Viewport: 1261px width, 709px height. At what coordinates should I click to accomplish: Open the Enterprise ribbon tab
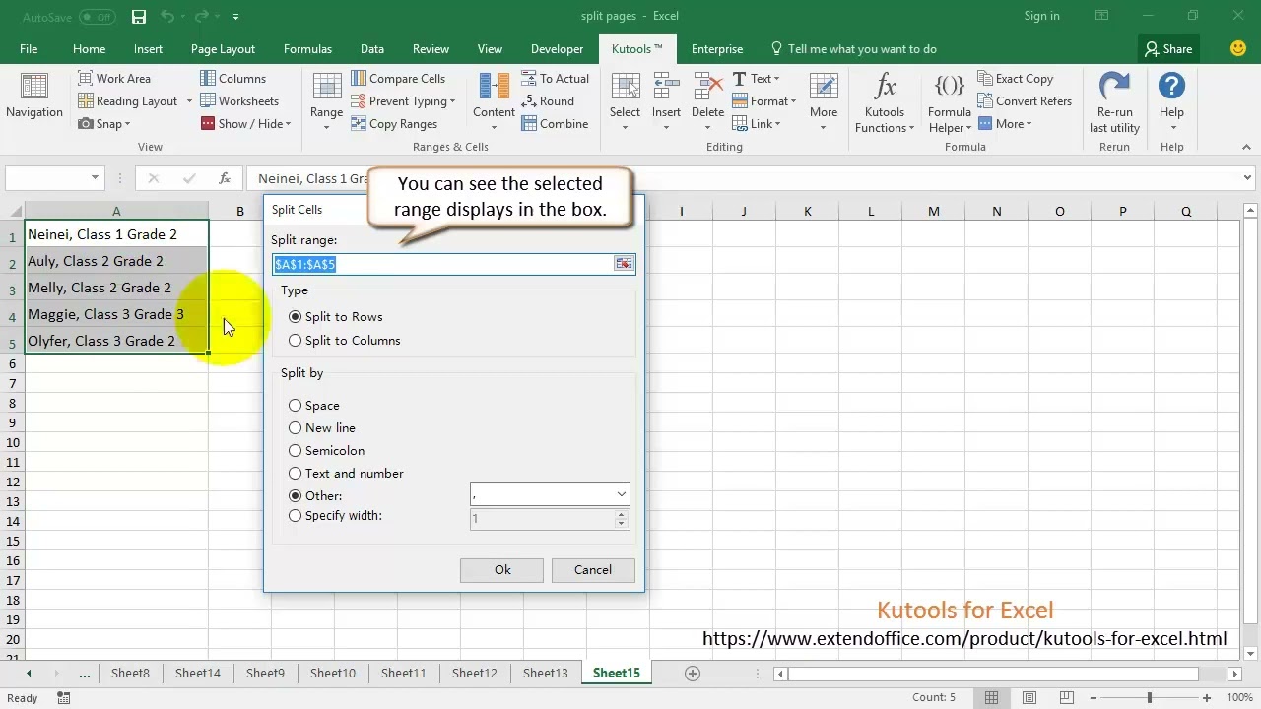pyautogui.click(x=717, y=49)
